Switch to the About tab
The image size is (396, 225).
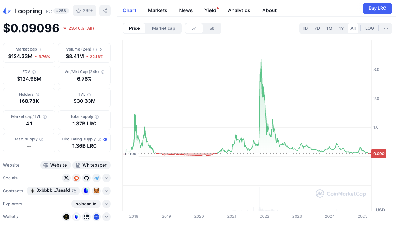click(269, 10)
